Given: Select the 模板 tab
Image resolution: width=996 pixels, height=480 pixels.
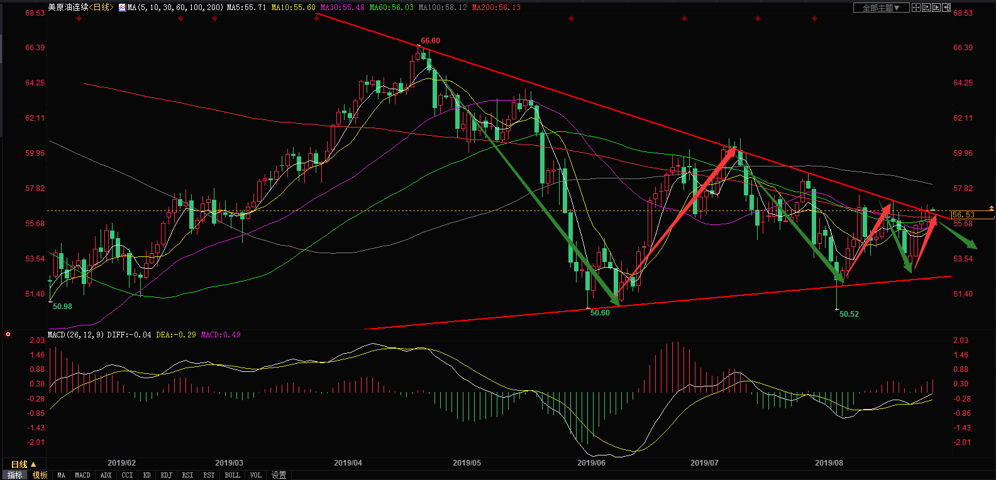Looking at the screenshot, I should (x=40, y=475).
